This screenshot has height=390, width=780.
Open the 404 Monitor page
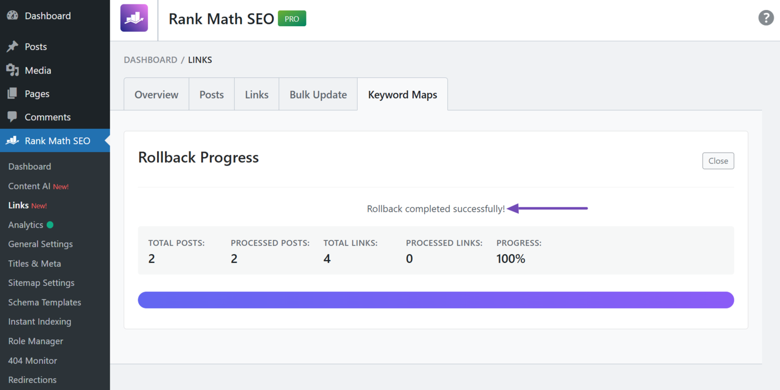pyautogui.click(x=32, y=360)
